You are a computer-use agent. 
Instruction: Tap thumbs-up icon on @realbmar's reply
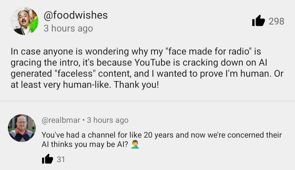click(47, 159)
